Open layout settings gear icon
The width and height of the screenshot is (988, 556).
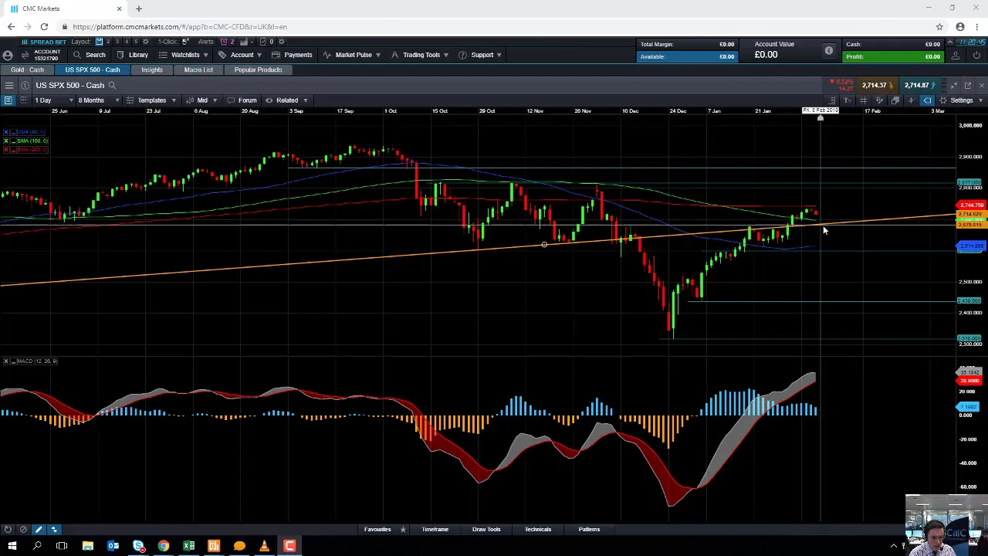[145, 42]
